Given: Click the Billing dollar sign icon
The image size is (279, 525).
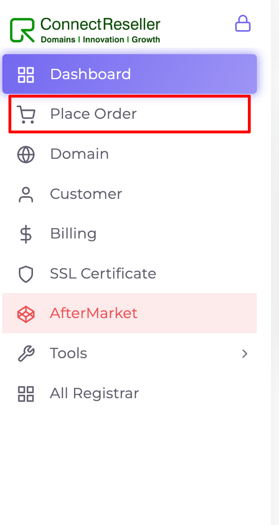Looking at the screenshot, I should point(26,234).
